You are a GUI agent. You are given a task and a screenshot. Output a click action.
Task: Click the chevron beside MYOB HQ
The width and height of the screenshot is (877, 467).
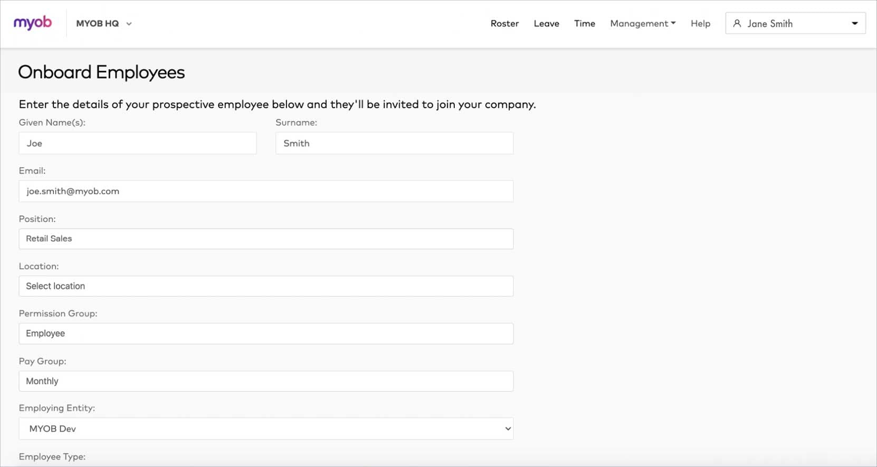tap(129, 24)
